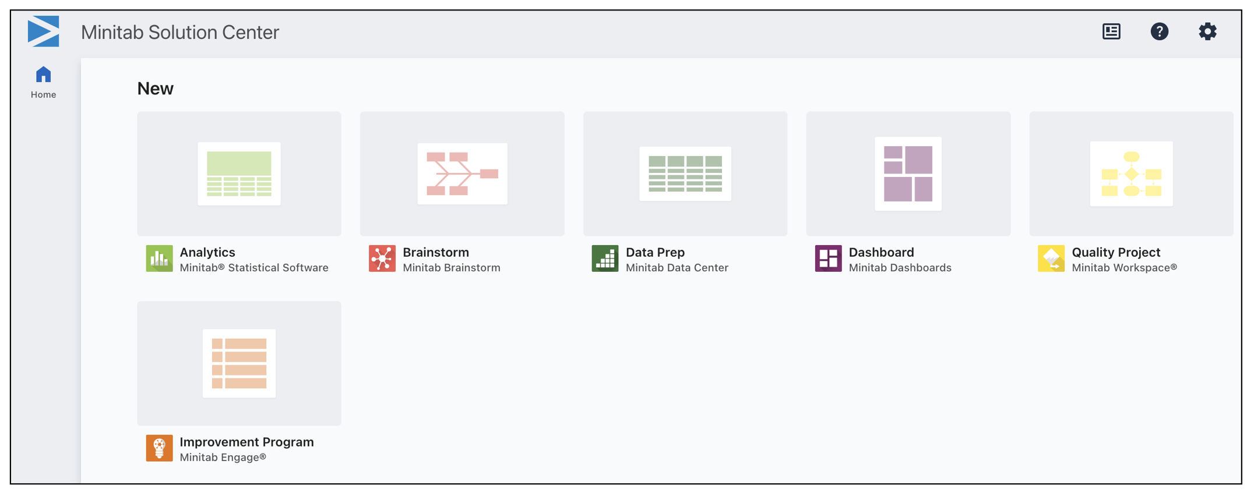
Task: Open the settings gear icon
Action: 1207,31
